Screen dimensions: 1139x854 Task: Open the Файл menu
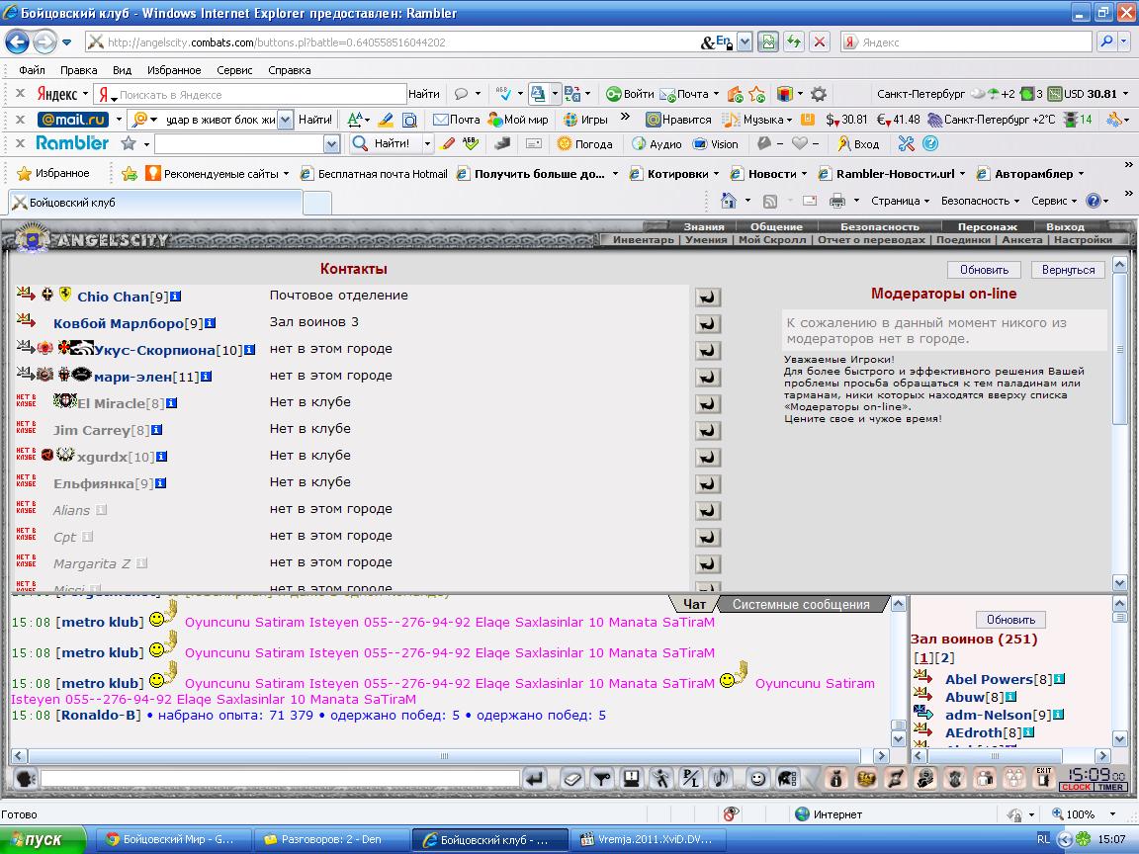point(32,70)
